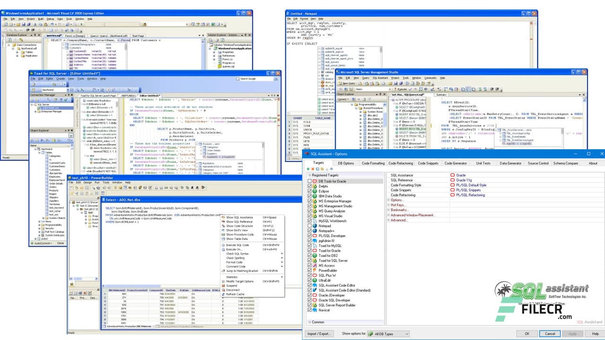Open the SQL Assistant menu in Management Studio
Viewport: 605px width, 340px height.
coord(380,78)
